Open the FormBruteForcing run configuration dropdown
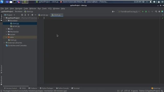164x92 pixels. point(129,11)
